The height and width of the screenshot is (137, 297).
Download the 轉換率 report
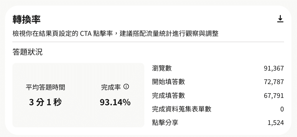click(x=280, y=19)
